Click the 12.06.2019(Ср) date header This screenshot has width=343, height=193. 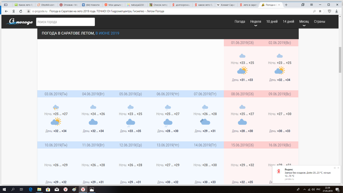pyautogui.click(x=130, y=145)
